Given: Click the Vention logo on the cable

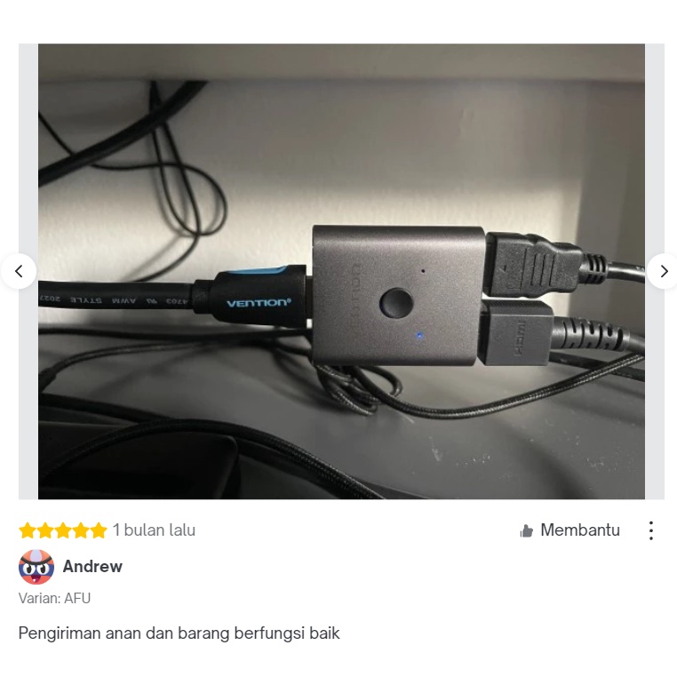Looking at the screenshot, I should pos(259,303).
